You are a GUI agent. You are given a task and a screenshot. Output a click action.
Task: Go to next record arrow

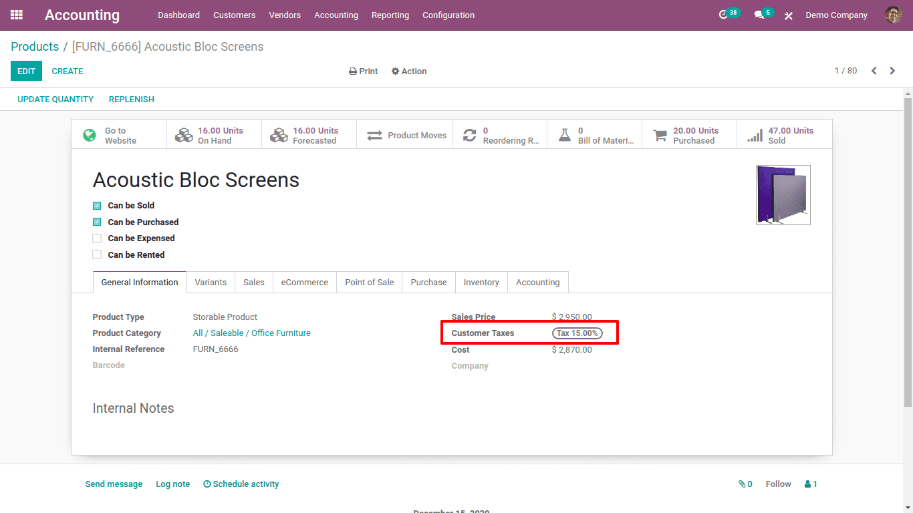coord(892,71)
